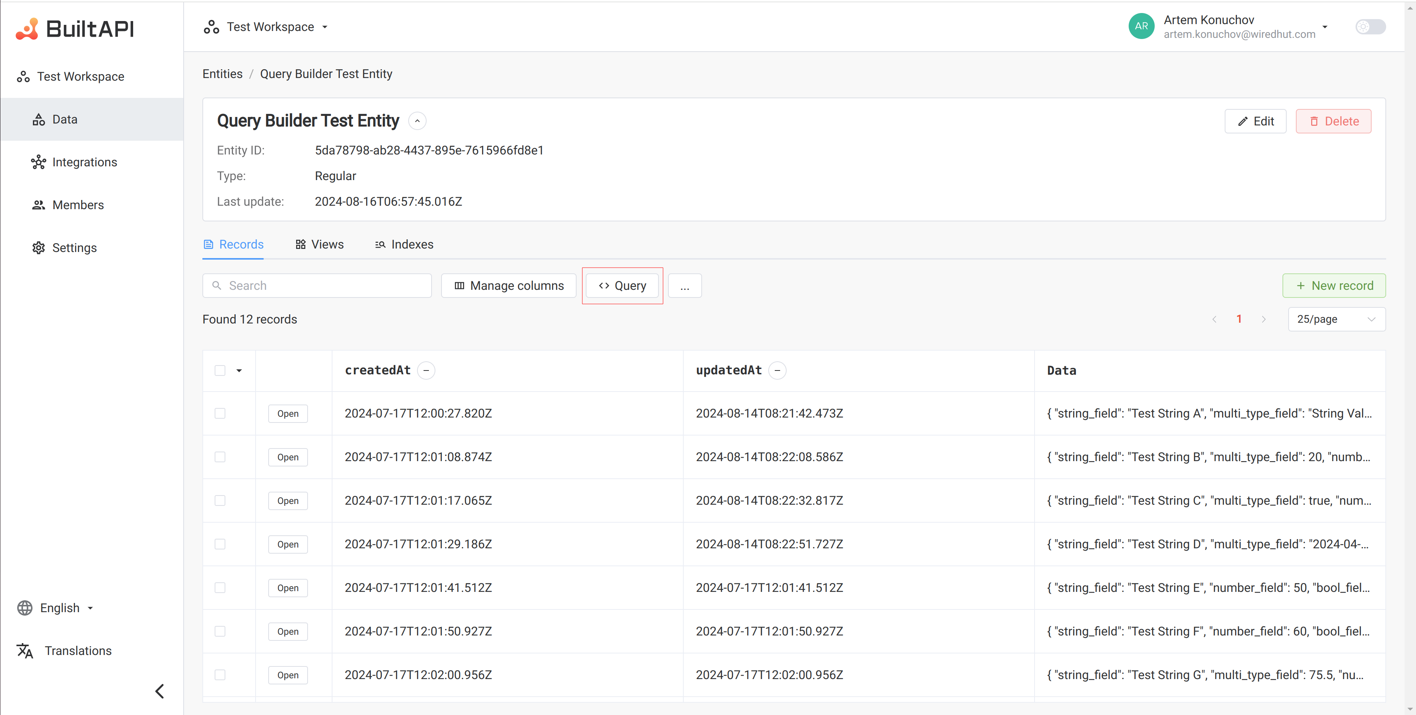The width and height of the screenshot is (1416, 715).
Task: Open Data section in sidebar
Action: click(92, 119)
